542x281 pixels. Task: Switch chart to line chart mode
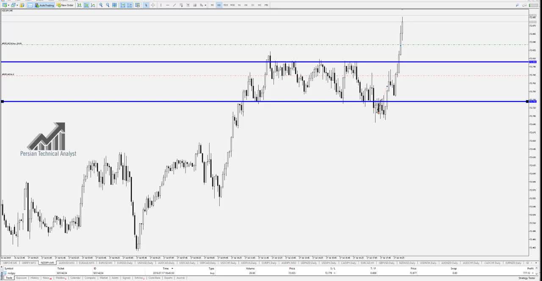coord(93,5)
